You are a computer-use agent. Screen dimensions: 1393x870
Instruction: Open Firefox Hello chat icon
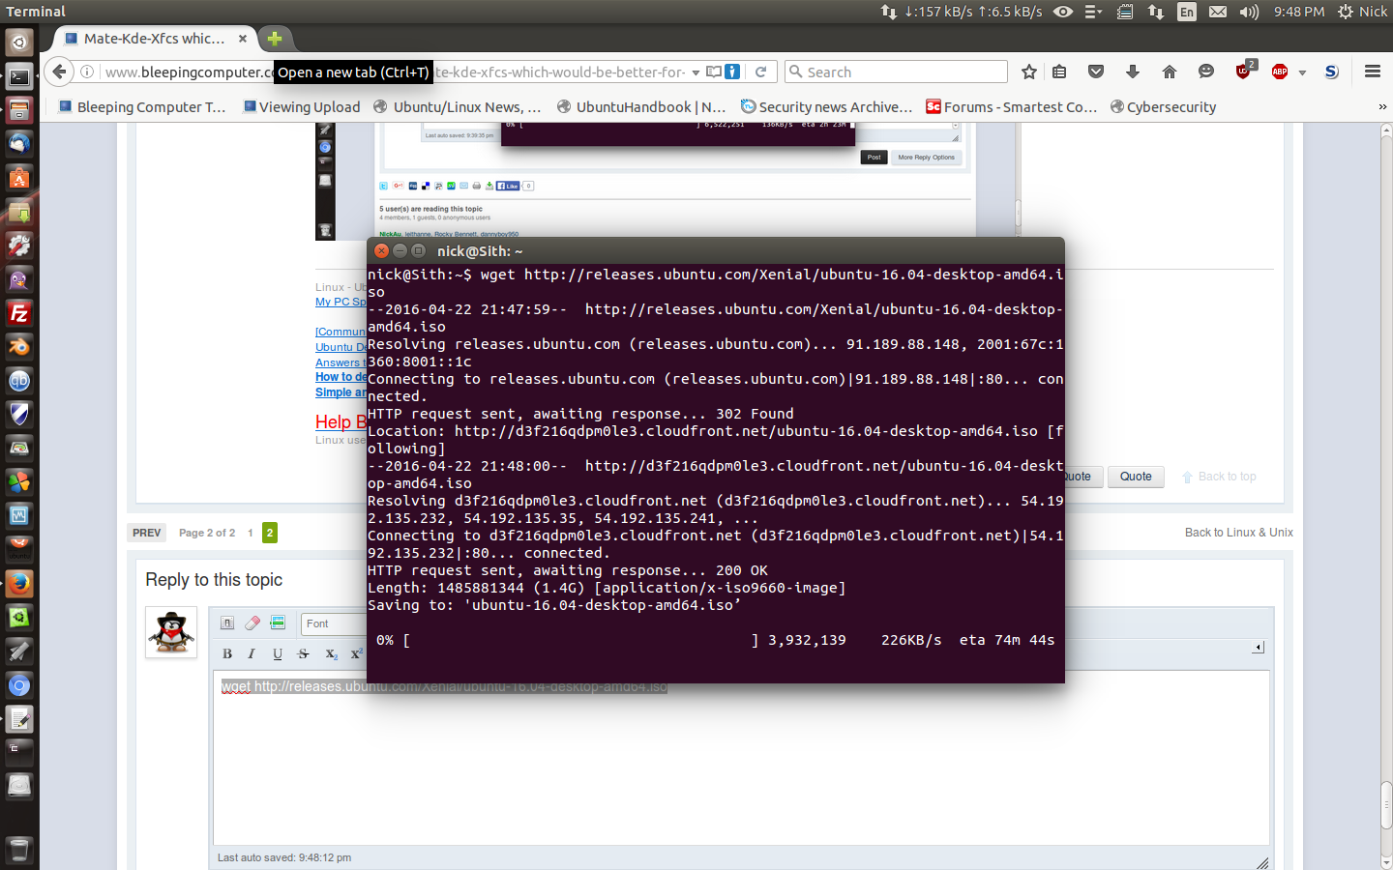(1206, 72)
